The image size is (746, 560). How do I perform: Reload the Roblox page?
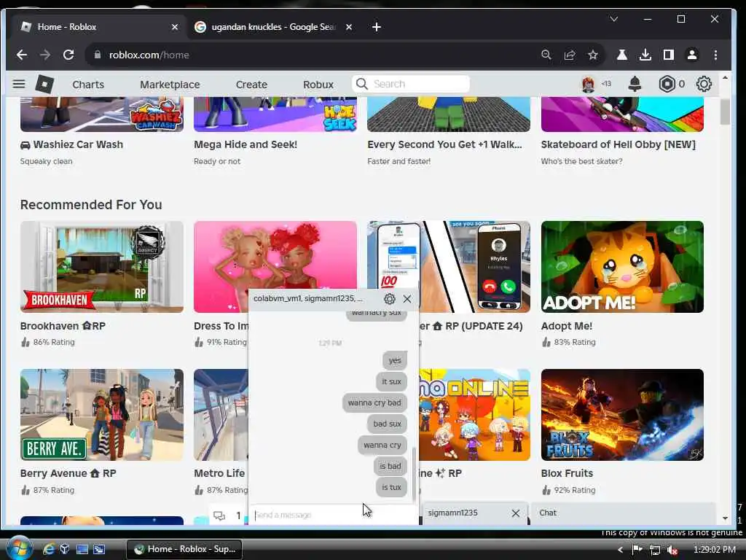(68, 55)
